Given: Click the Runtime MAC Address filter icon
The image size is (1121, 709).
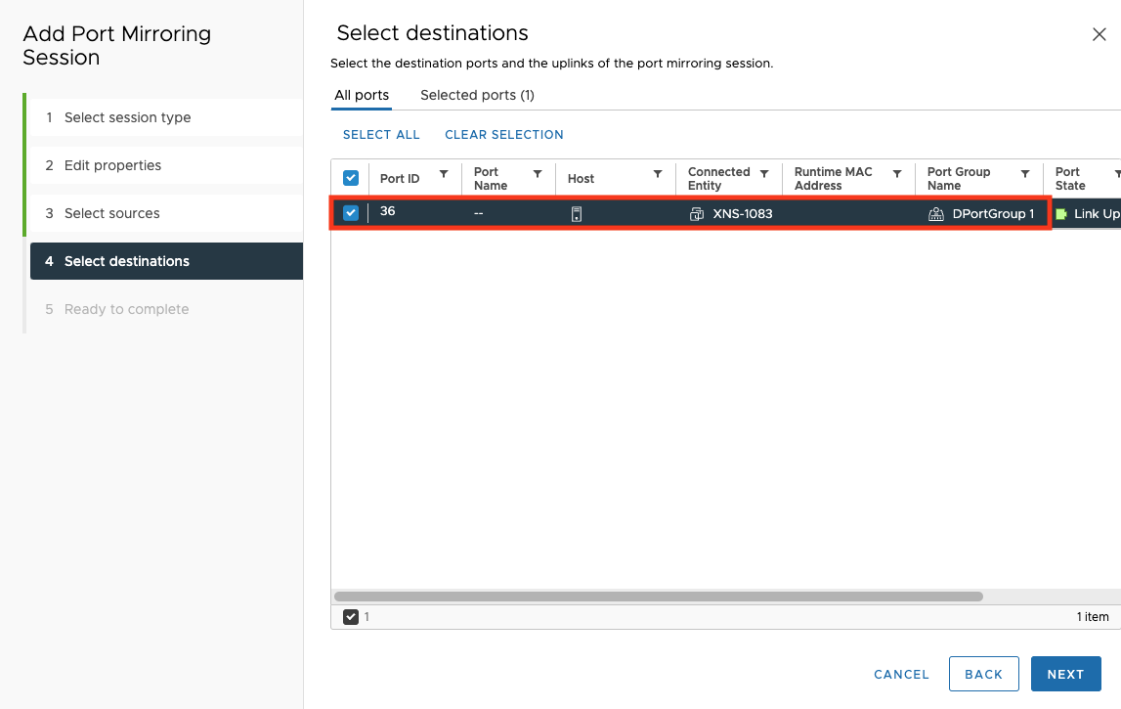Looking at the screenshot, I should [896, 174].
